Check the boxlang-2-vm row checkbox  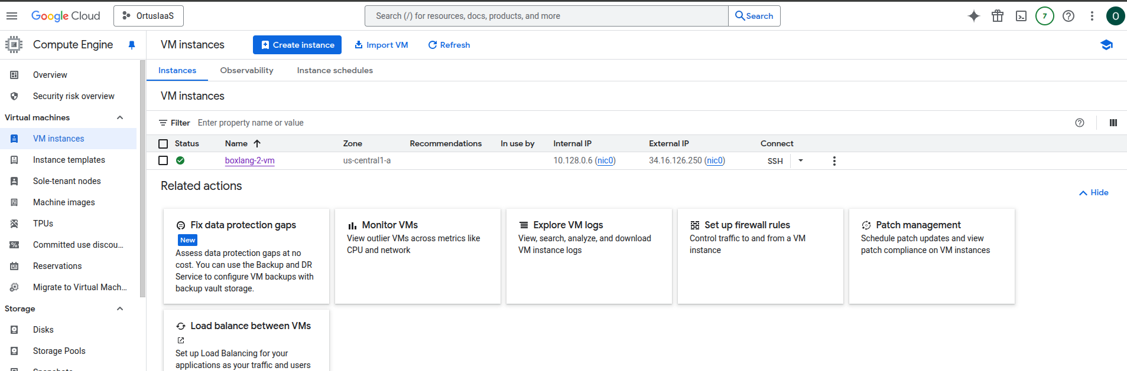coord(163,160)
